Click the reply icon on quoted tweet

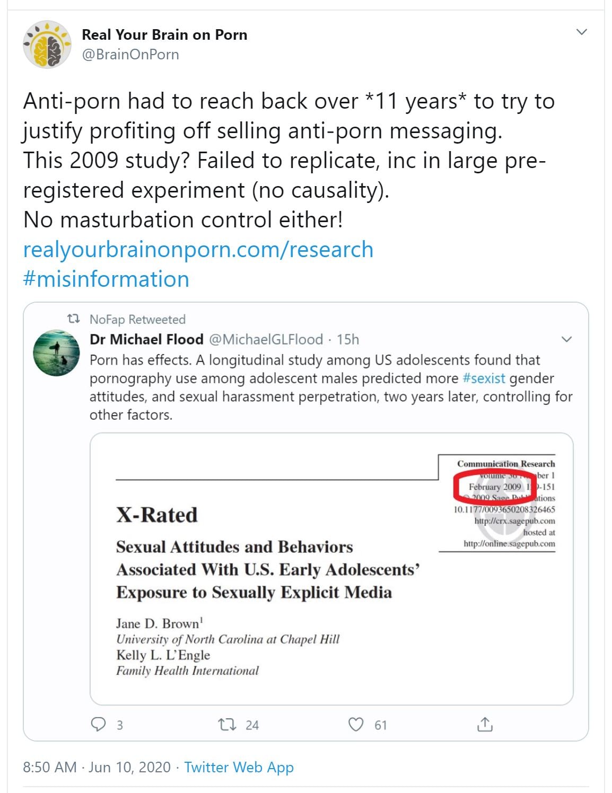99,724
